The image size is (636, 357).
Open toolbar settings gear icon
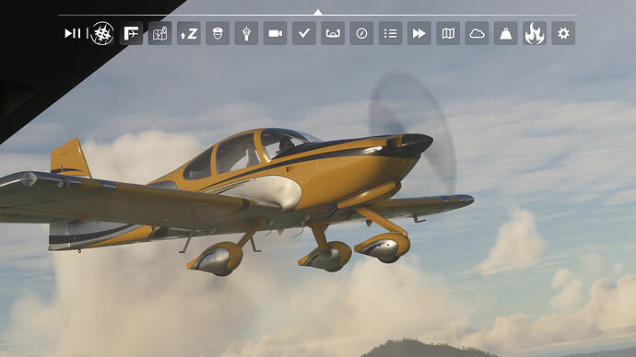pos(563,33)
